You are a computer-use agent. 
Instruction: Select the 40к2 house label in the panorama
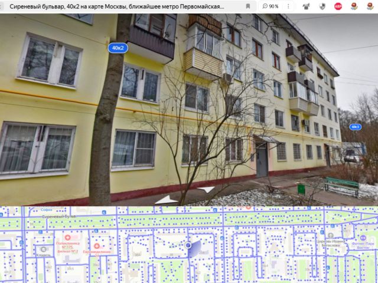pos(118,48)
